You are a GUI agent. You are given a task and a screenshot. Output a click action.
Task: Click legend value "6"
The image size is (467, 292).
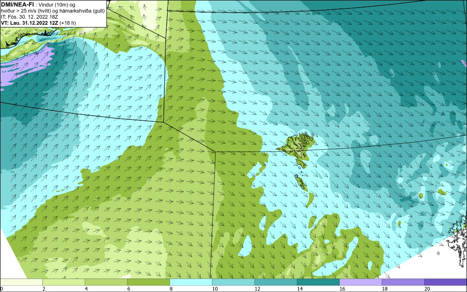tap(129, 289)
